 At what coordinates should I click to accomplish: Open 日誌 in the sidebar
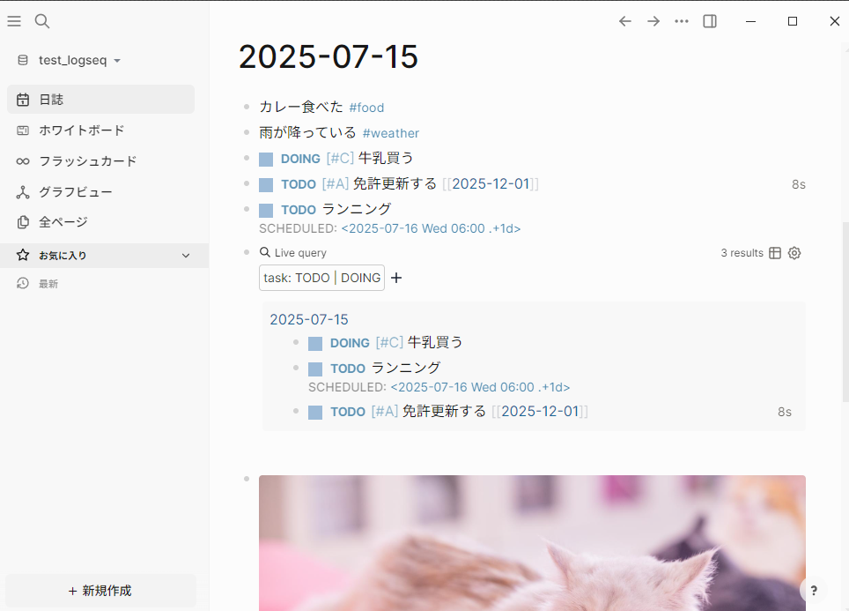100,100
